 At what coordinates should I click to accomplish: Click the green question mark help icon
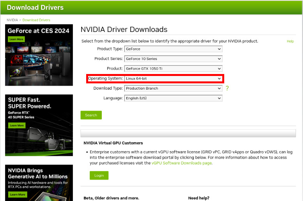tap(227, 88)
